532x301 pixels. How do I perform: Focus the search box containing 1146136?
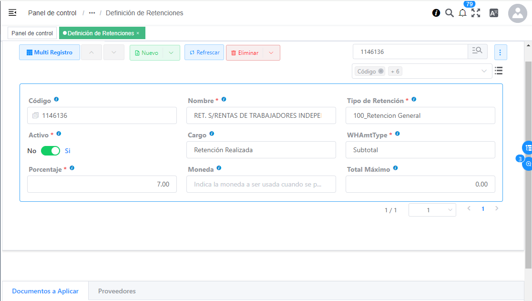pos(410,52)
